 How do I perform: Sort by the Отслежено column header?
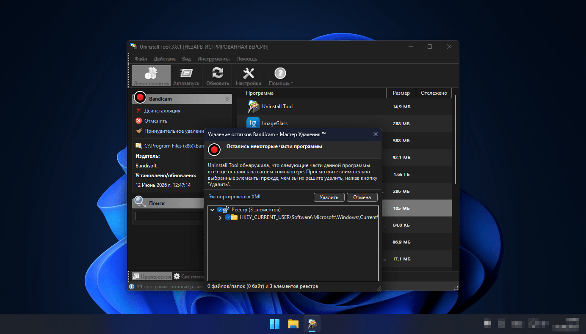pyautogui.click(x=434, y=93)
